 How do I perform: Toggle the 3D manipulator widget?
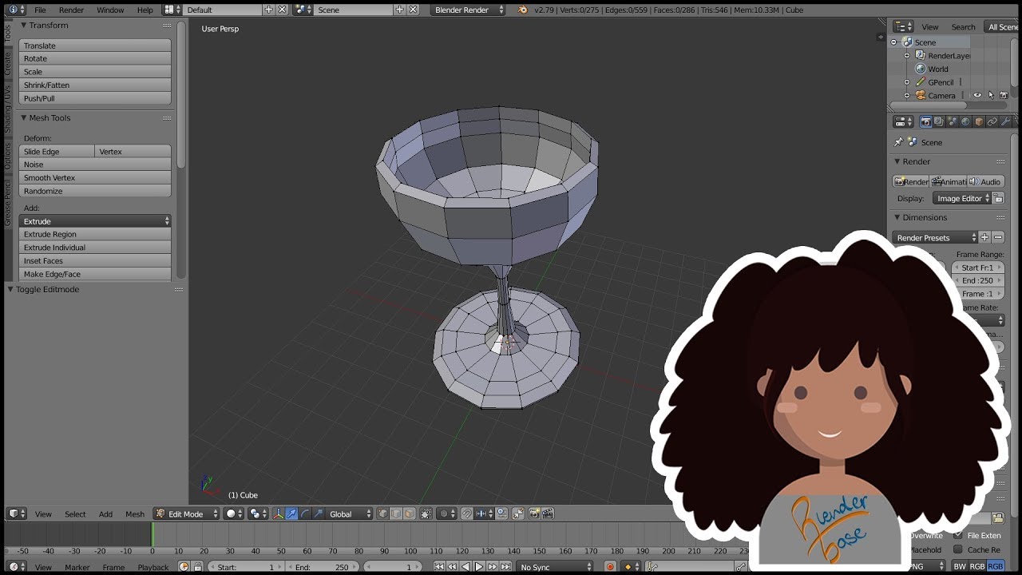click(278, 514)
